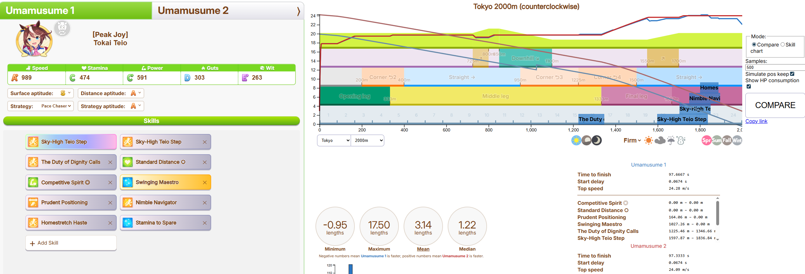This screenshot has height=274, width=805.
Task: Click Tokai Teio character portrait
Action: pos(34,39)
